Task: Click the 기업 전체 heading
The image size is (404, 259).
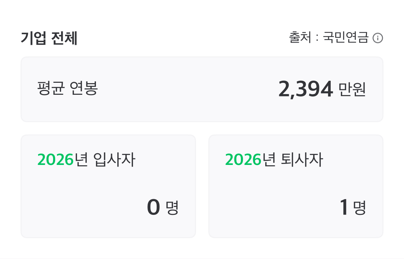Action: 49,38
